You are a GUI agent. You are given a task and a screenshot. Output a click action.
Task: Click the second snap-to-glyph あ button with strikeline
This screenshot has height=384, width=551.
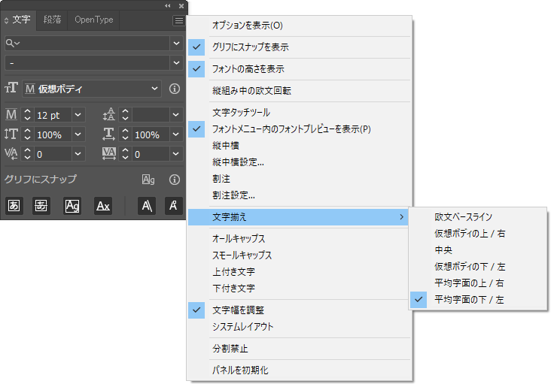point(41,205)
